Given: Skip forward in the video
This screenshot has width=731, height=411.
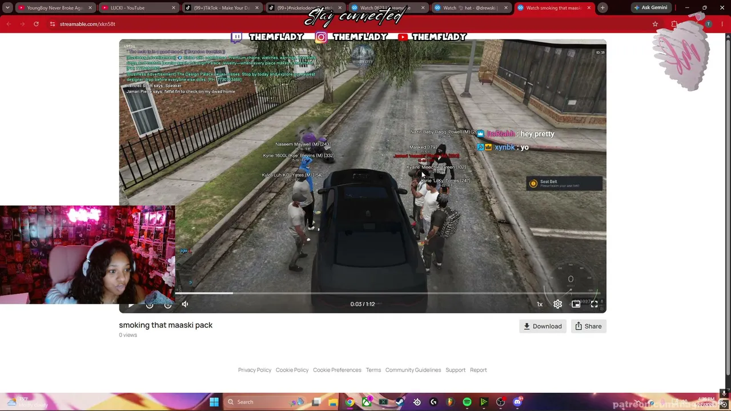Looking at the screenshot, I should (x=168, y=304).
